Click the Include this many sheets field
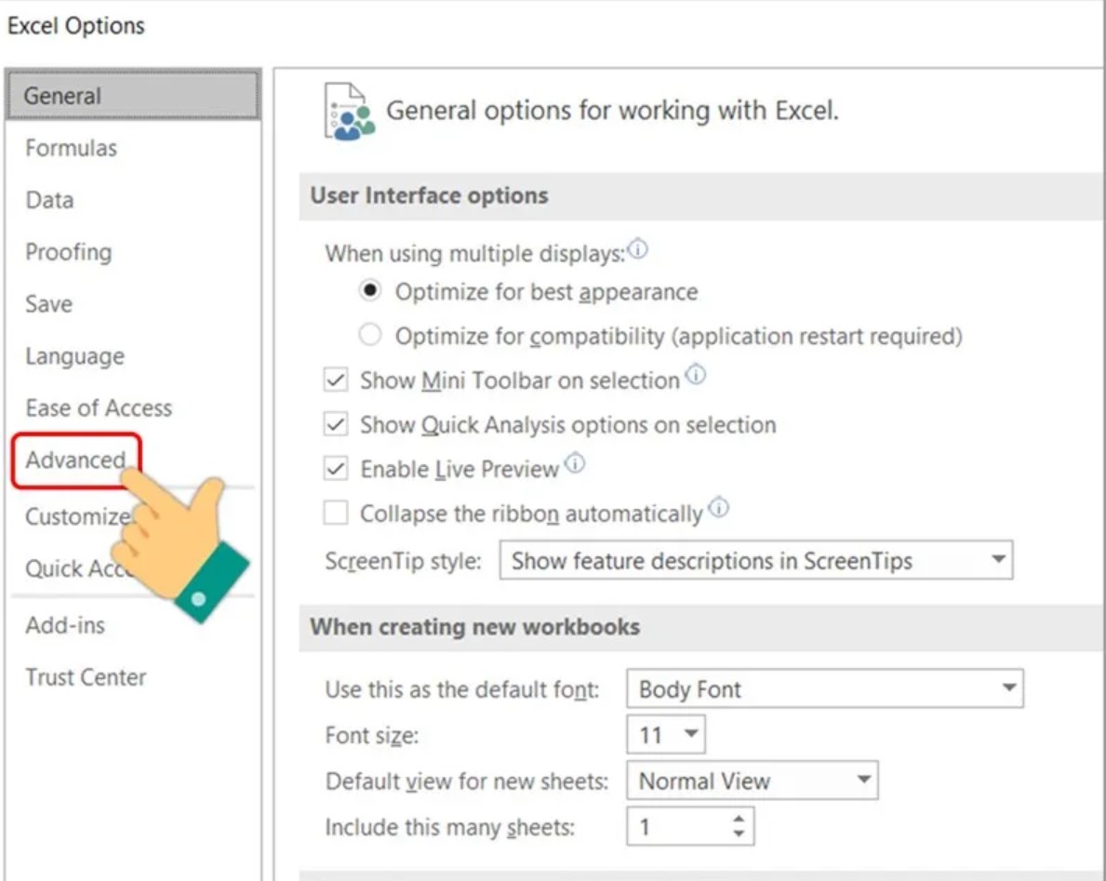1106x881 pixels. coord(677,827)
